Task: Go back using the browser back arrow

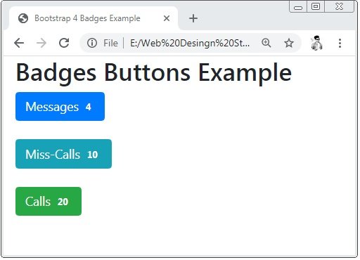Action: [19, 43]
